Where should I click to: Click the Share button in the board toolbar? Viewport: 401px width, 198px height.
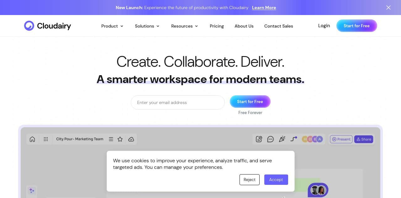click(x=363, y=139)
